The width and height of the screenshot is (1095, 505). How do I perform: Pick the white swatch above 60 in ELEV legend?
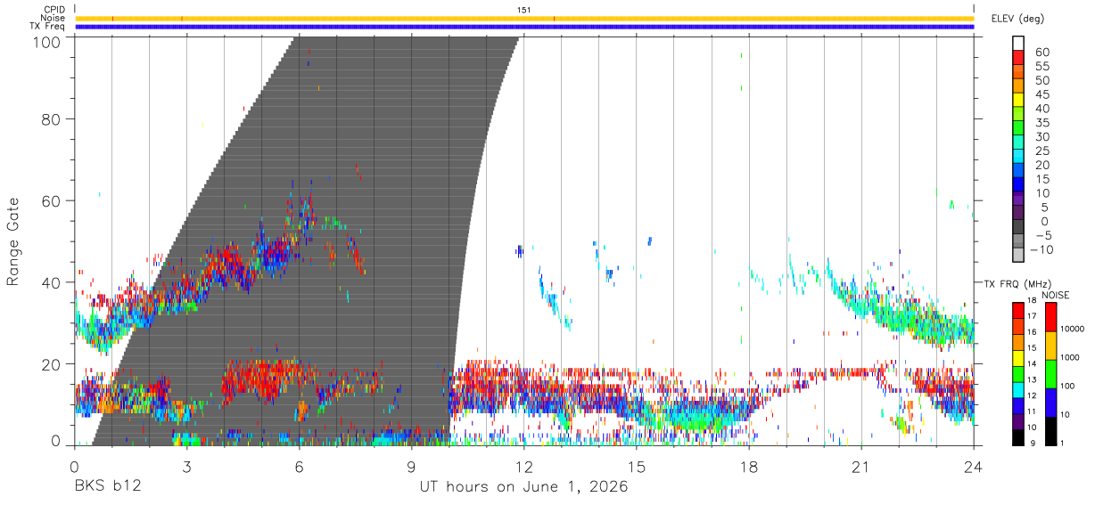pyautogui.click(x=1017, y=43)
